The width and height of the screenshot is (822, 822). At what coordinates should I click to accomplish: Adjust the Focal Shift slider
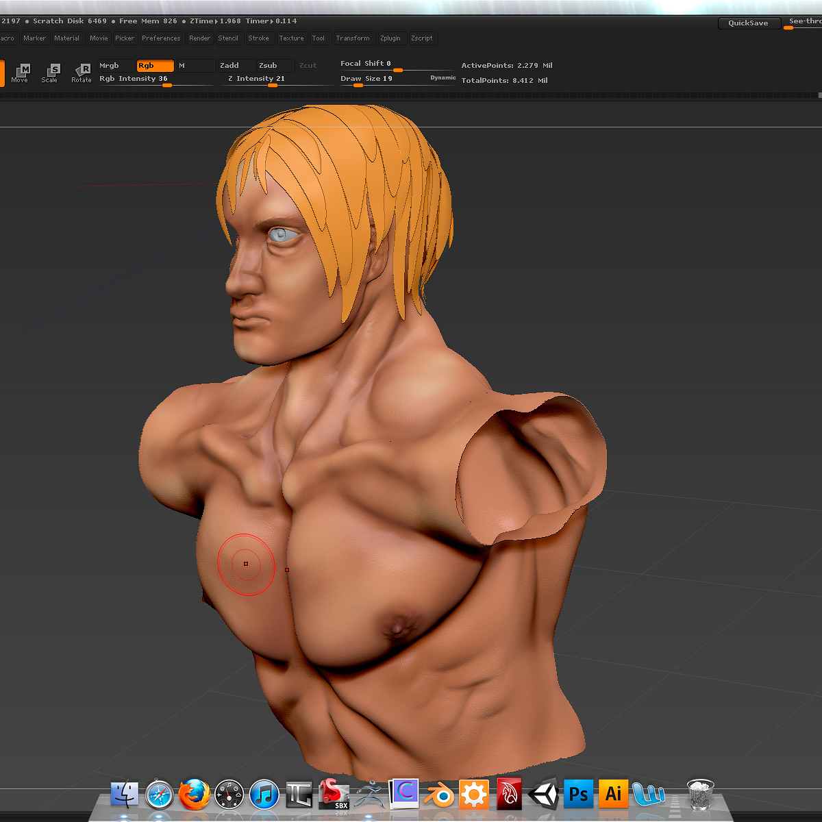click(397, 65)
